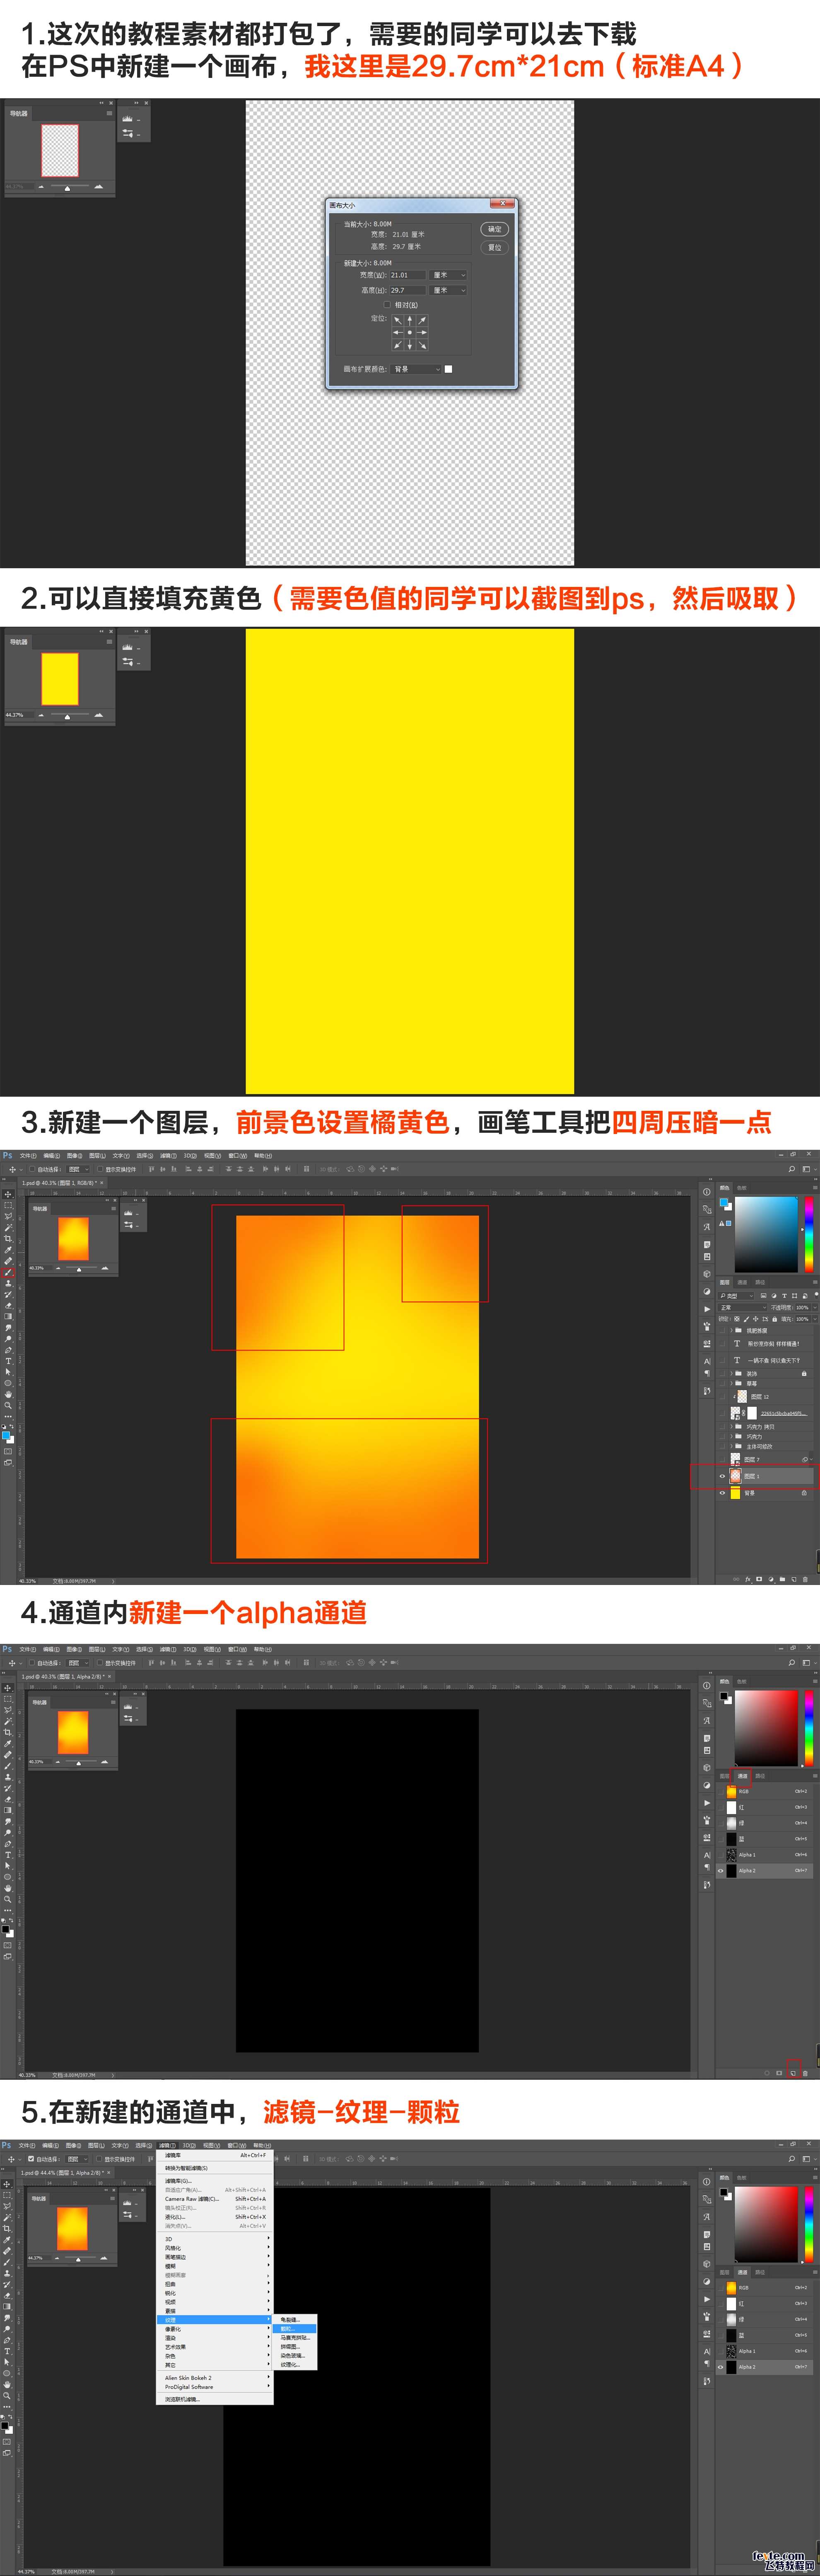Click 复位 button in canvas size dialog
The width and height of the screenshot is (820, 2576).
(x=495, y=247)
